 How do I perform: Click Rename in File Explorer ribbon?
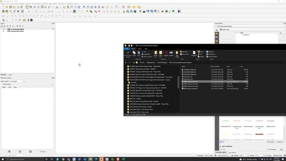pyautogui.click(x=171, y=54)
